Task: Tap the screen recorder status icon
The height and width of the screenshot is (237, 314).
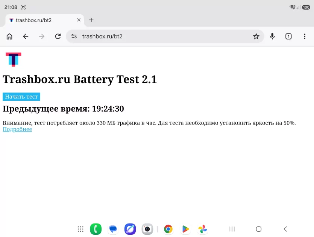Action: pyautogui.click(x=23, y=8)
